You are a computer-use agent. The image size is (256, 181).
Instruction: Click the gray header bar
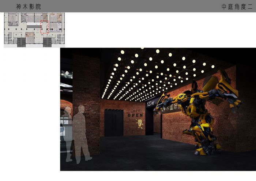(x=128, y=6)
